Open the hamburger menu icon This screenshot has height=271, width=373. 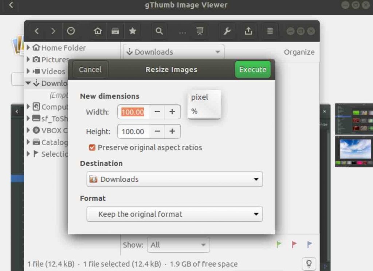pos(270,31)
